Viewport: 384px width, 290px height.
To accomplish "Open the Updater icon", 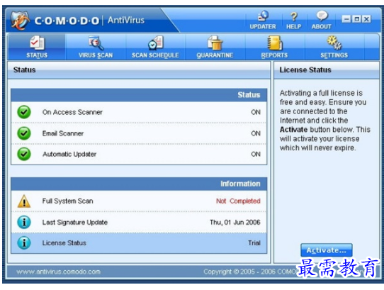I will (x=264, y=16).
